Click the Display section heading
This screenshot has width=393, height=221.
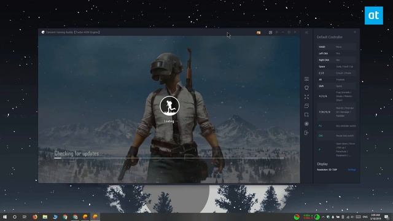[322, 164]
